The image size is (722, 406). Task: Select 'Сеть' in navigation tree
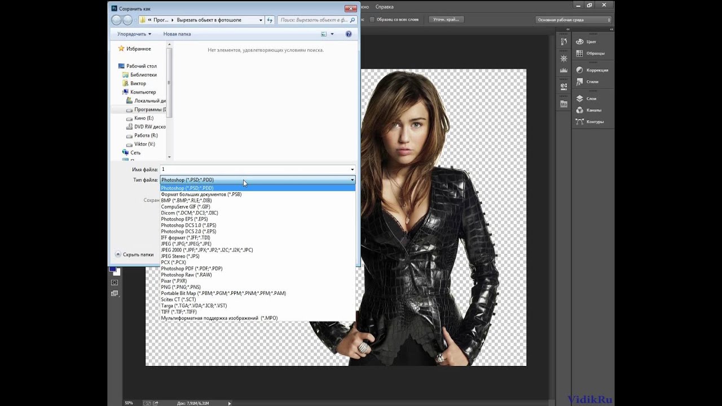click(135, 153)
